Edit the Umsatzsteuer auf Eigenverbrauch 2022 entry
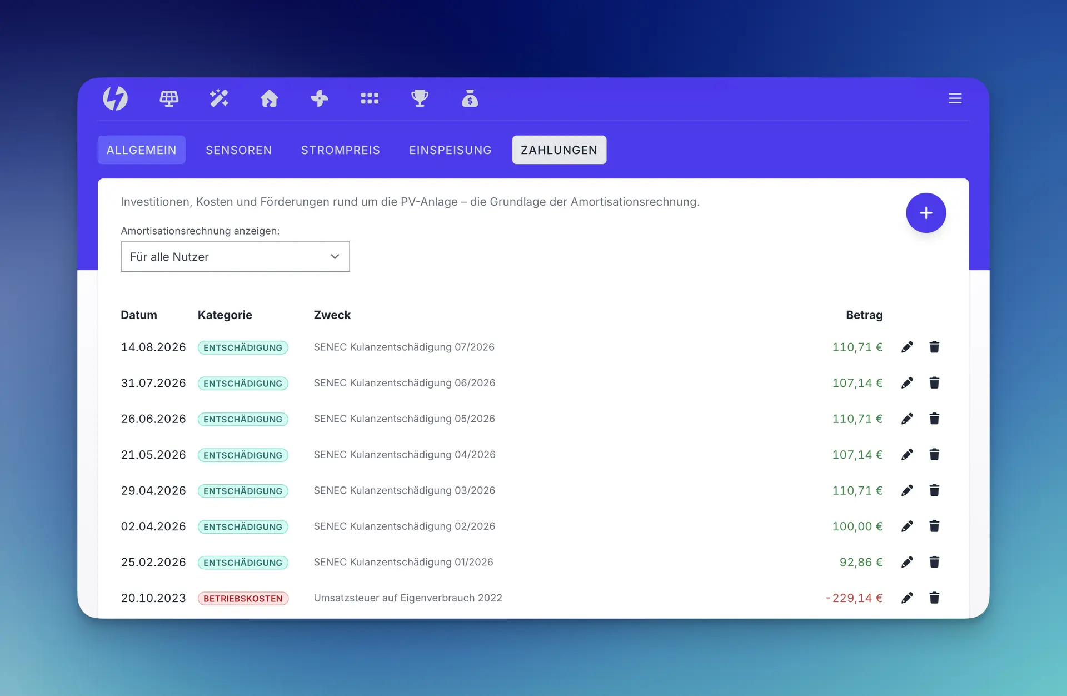This screenshot has height=696, width=1067. 907,598
